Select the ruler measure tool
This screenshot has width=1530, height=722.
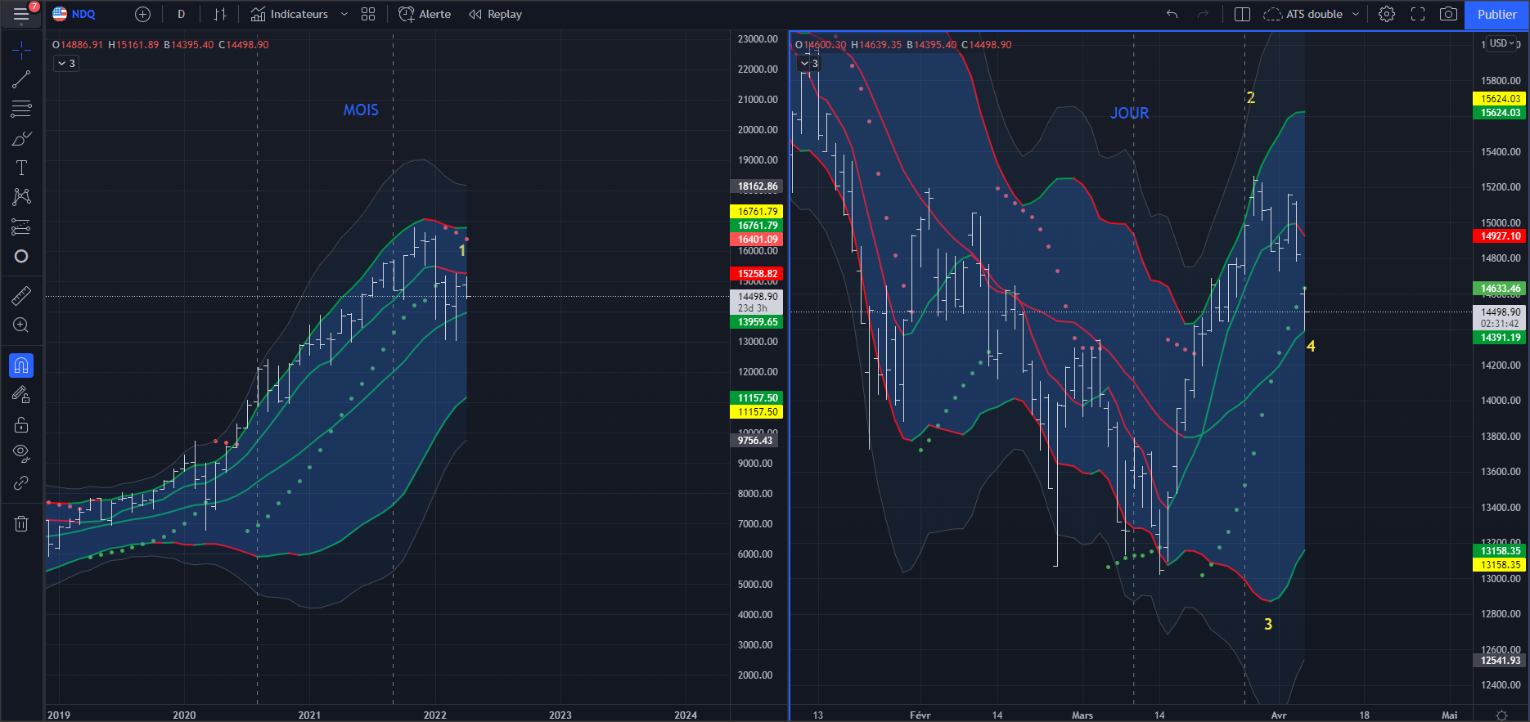point(21,295)
